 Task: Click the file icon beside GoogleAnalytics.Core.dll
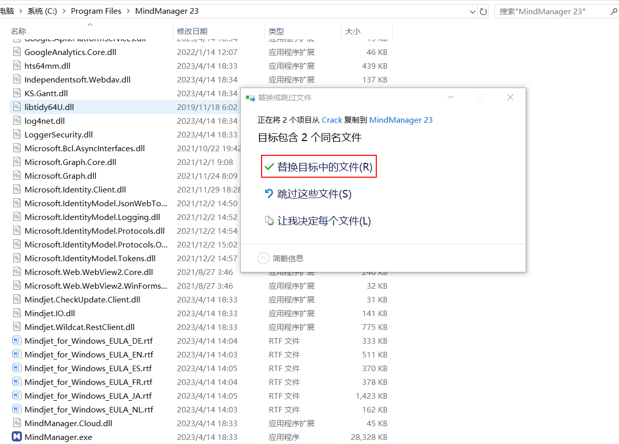coord(16,52)
